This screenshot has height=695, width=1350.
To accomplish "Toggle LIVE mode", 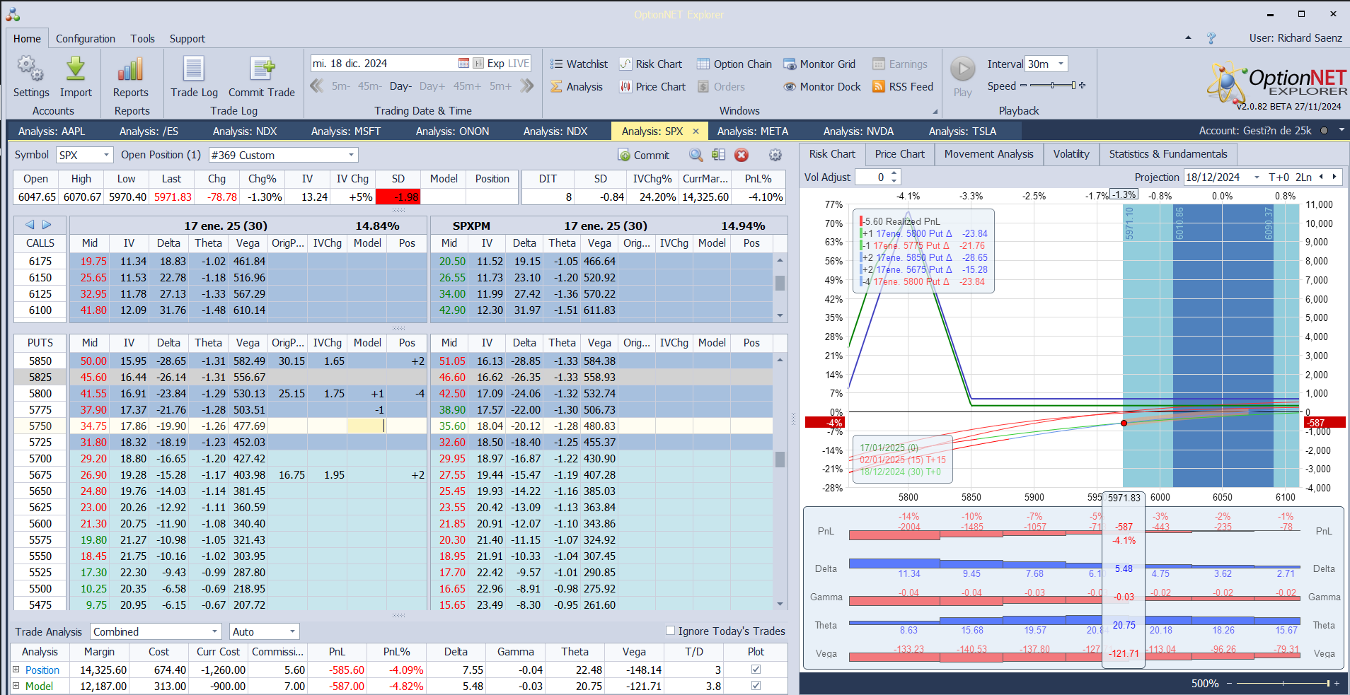I will (519, 64).
